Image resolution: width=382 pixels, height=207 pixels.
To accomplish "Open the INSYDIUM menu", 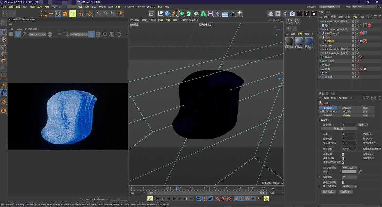I will [128, 7].
